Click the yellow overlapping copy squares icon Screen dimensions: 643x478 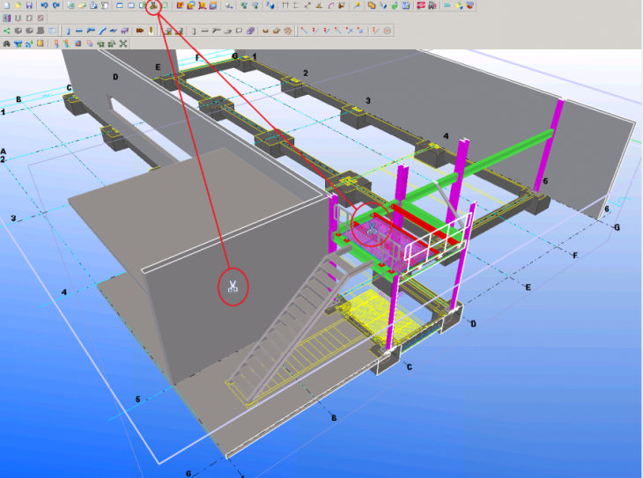click(372, 5)
